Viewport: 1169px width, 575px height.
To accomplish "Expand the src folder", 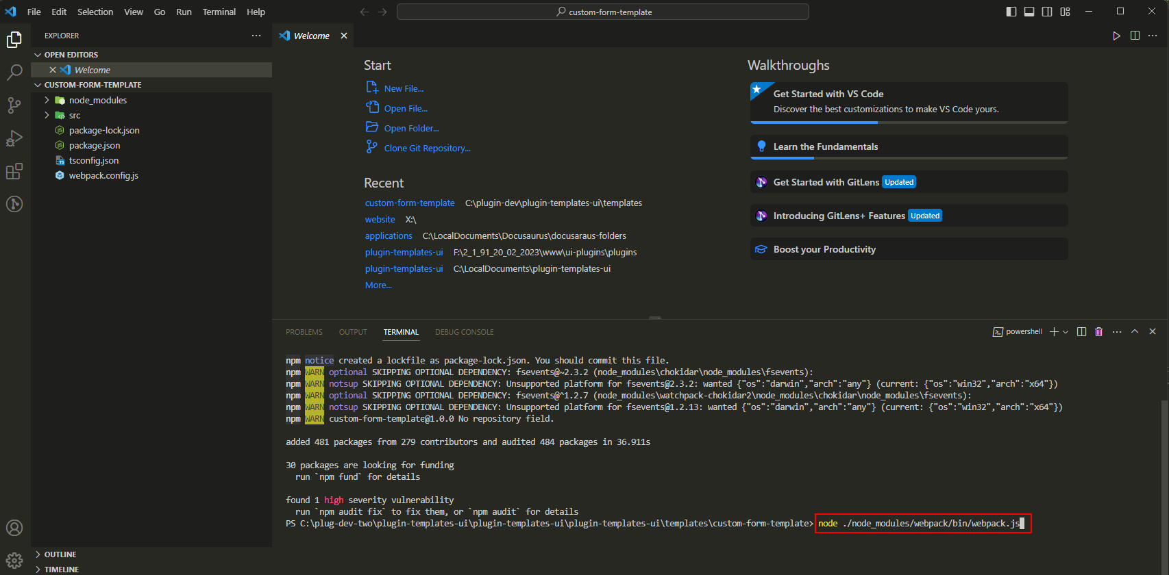I will [151, 115].
